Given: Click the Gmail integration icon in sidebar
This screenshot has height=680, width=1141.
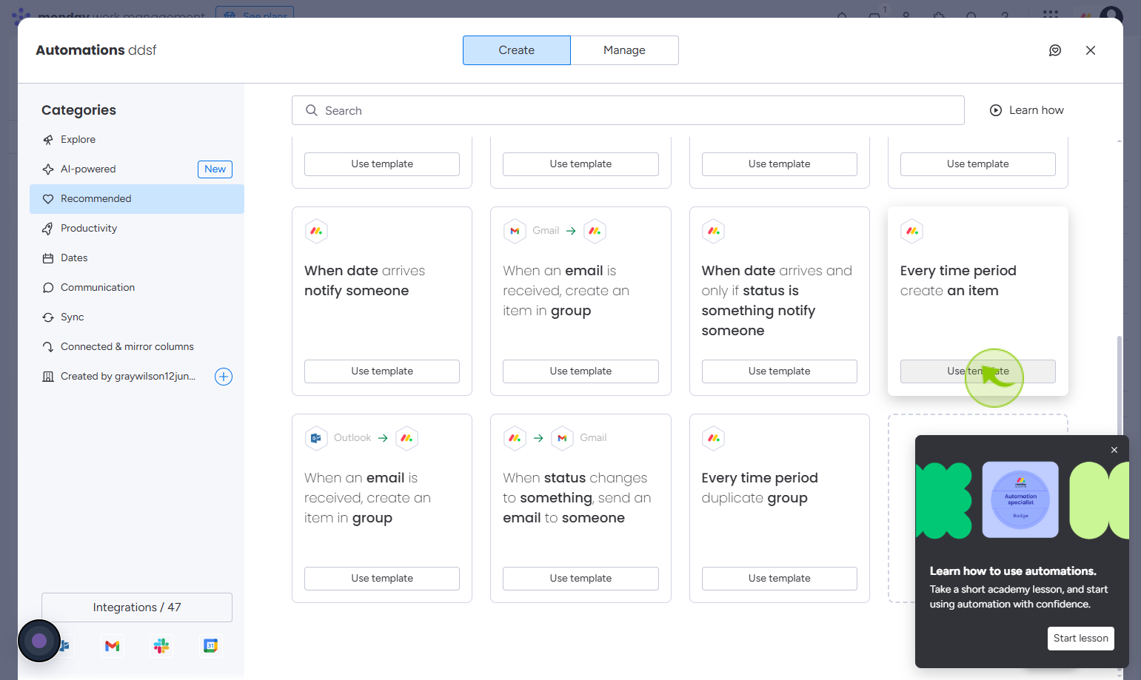Looking at the screenshot, I should click(113, 646).
